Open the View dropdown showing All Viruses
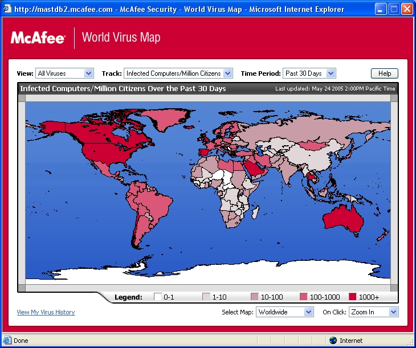 (x=64, y=73)
